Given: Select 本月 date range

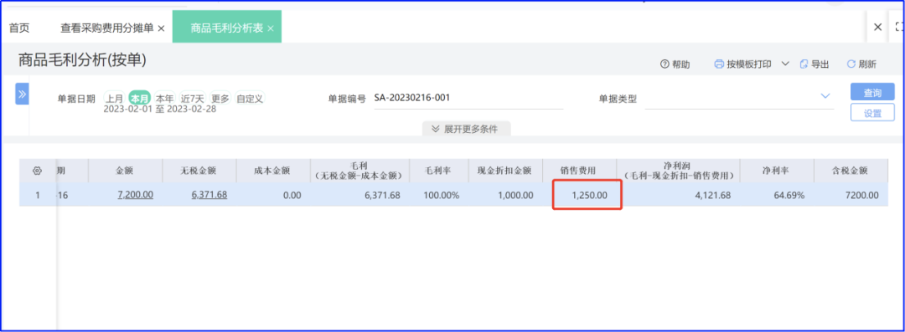Looking at the screenshot, I should [x=140, y=98].
